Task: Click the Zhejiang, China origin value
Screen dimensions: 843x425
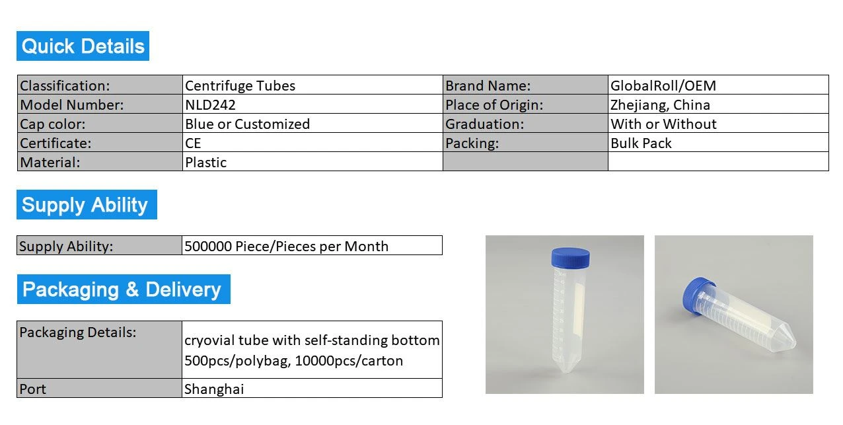Action: click(x=718, y=104)
